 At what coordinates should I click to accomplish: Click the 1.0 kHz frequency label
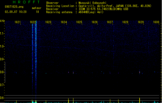2,46
